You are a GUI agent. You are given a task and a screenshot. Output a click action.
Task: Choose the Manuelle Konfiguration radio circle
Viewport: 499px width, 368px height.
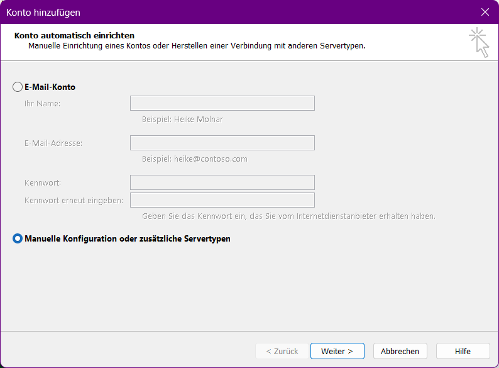tap(18, 238)
